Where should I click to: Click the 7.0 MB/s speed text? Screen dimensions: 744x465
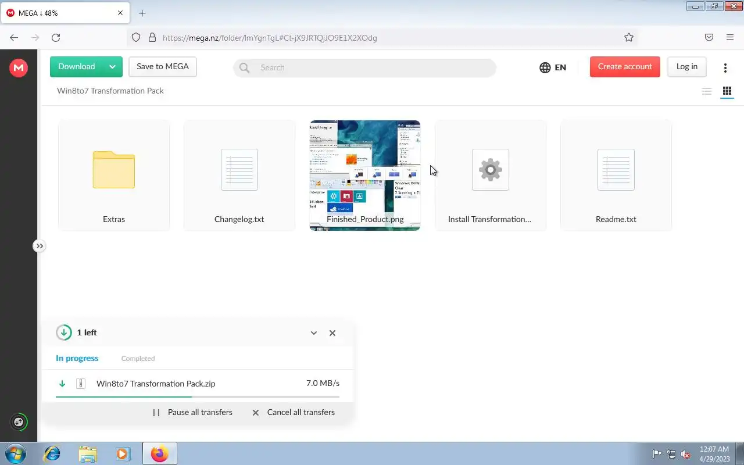[323, 384]
